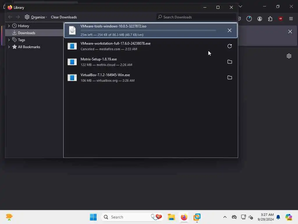Open the taskbar clock and date
This screenshot has width=298, height=224.
(x=266, y=217)
